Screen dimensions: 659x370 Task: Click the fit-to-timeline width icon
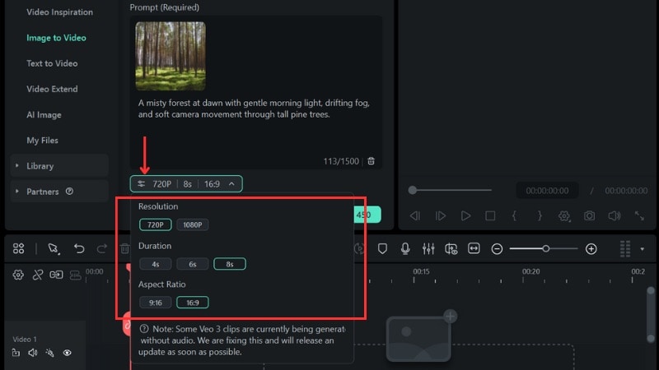coord(474,249)
